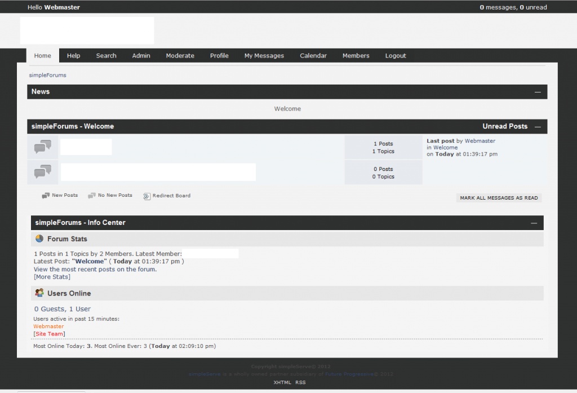Click the first board's speech bubble icon
577x393 pixels.
pyautogui.click(x=43, y=147)
